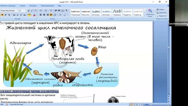Click the liver fluke life cycle diagram
188x106 pixels.
(61, 56)
